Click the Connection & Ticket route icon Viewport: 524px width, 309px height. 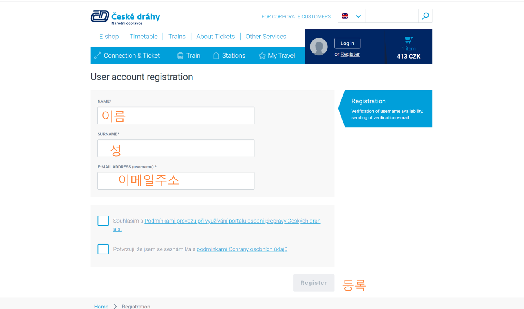(x=97, y=56)
